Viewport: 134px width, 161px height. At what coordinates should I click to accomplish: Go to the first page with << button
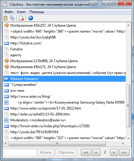coord(86,152)
